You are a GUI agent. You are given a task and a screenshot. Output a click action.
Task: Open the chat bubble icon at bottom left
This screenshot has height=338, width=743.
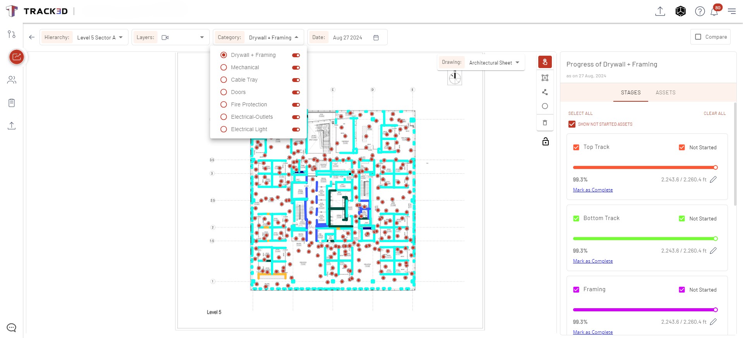(x=12, y=328)
